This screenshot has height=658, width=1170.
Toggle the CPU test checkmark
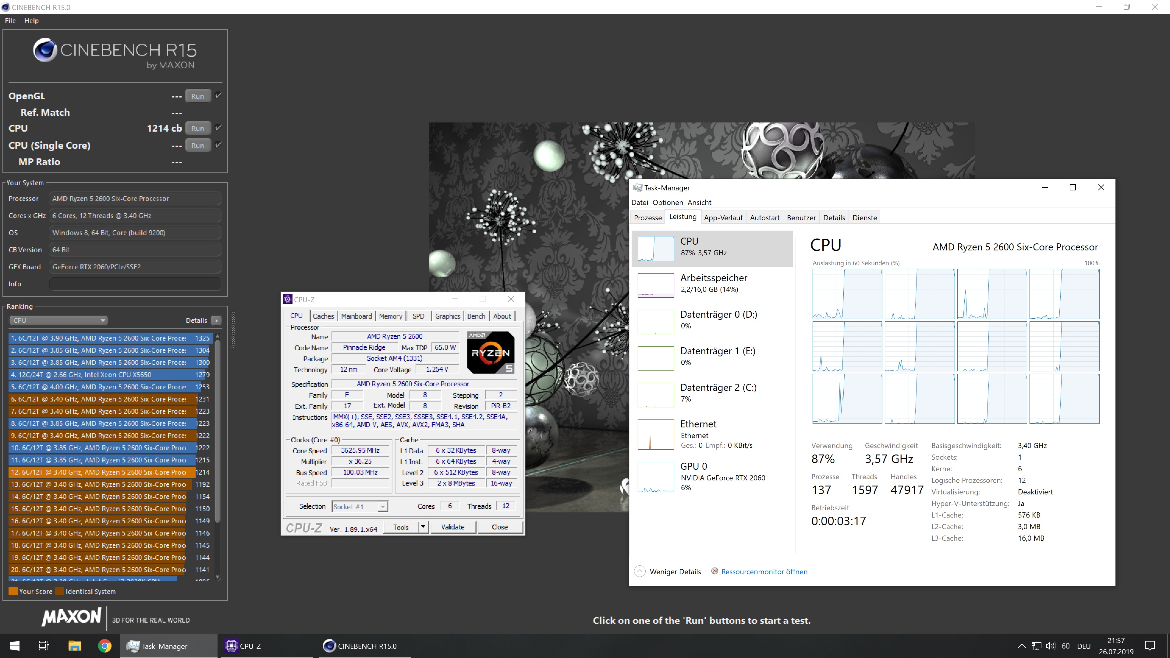click(x=218, y=128)
